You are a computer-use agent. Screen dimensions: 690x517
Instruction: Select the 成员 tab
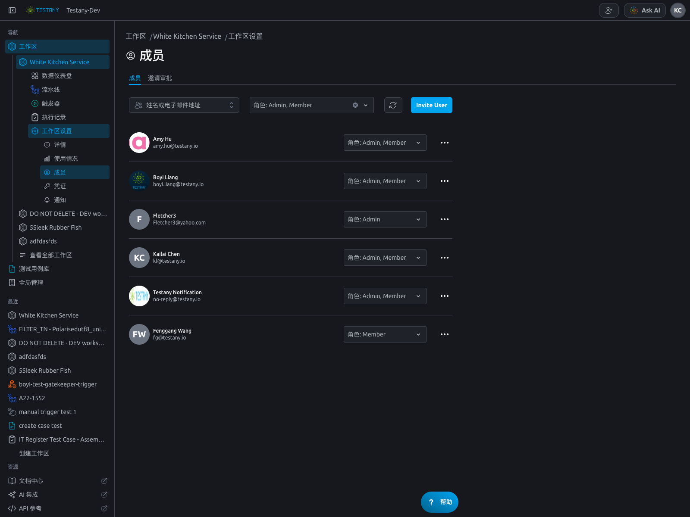coord(135,78)
